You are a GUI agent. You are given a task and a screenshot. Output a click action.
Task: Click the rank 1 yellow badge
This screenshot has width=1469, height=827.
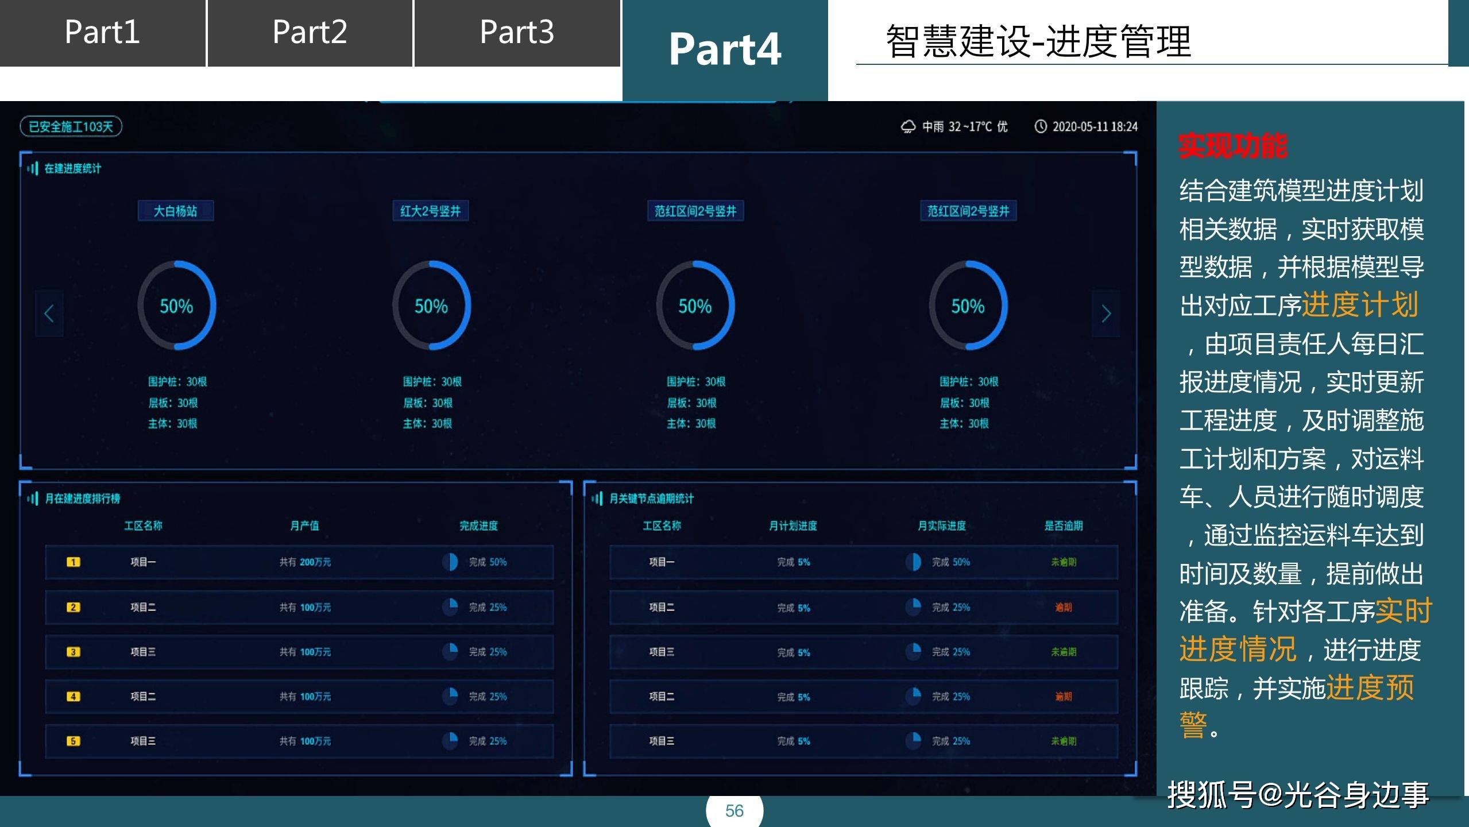pos(74,562)
